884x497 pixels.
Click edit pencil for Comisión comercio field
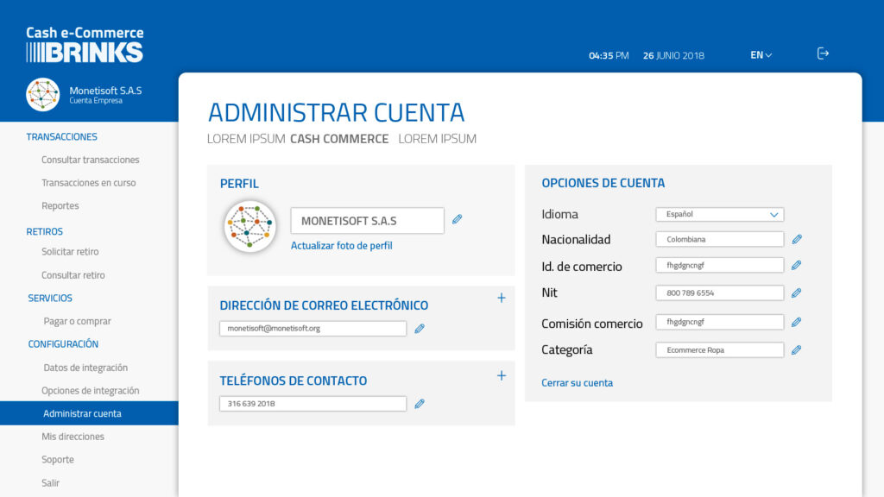[x=797, y=322]
